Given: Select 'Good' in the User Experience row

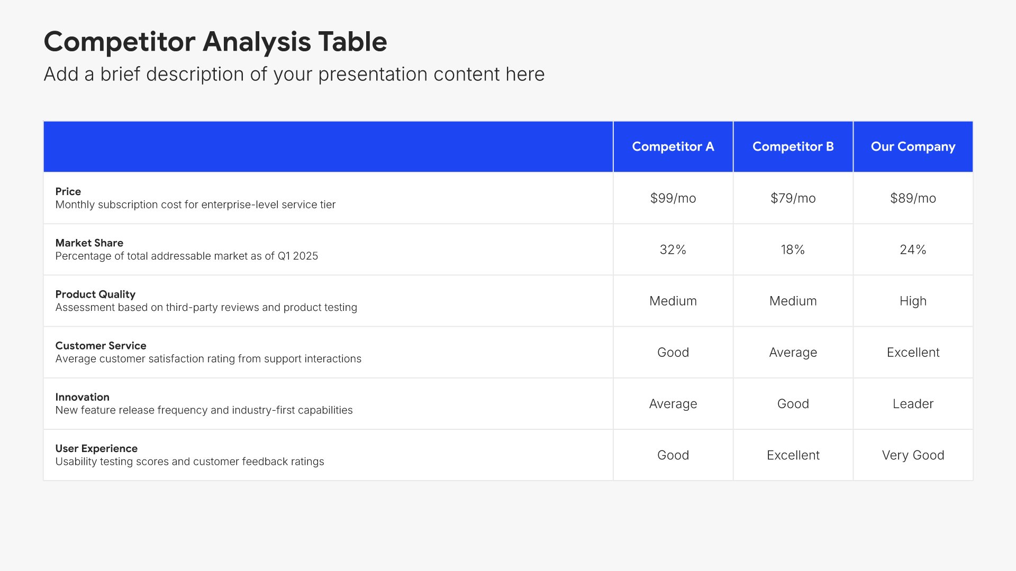Looking at the screenshot, I should (x=673, y=455).
